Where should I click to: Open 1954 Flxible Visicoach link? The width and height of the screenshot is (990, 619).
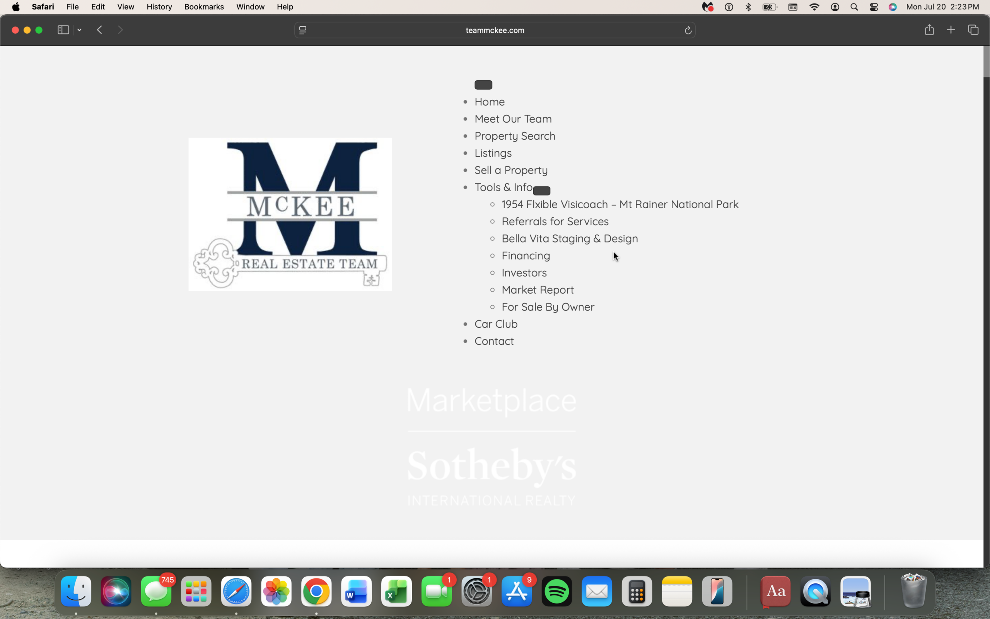[x=620, y=204]
